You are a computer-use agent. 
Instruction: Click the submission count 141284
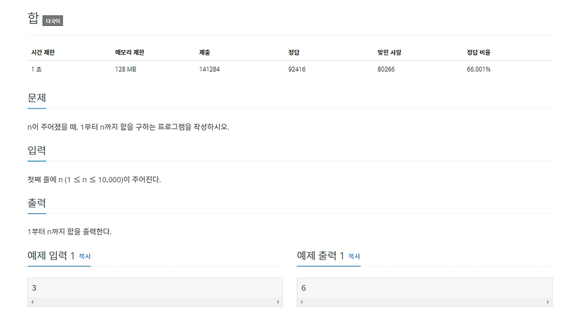(209, 69)
